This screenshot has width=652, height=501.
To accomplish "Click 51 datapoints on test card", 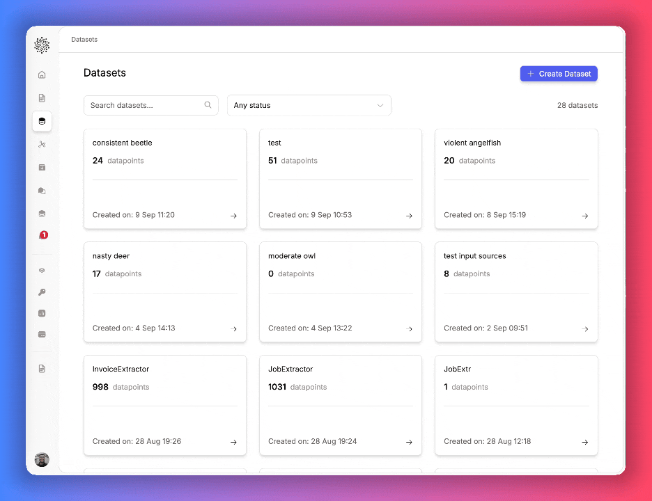I will 293,161.
